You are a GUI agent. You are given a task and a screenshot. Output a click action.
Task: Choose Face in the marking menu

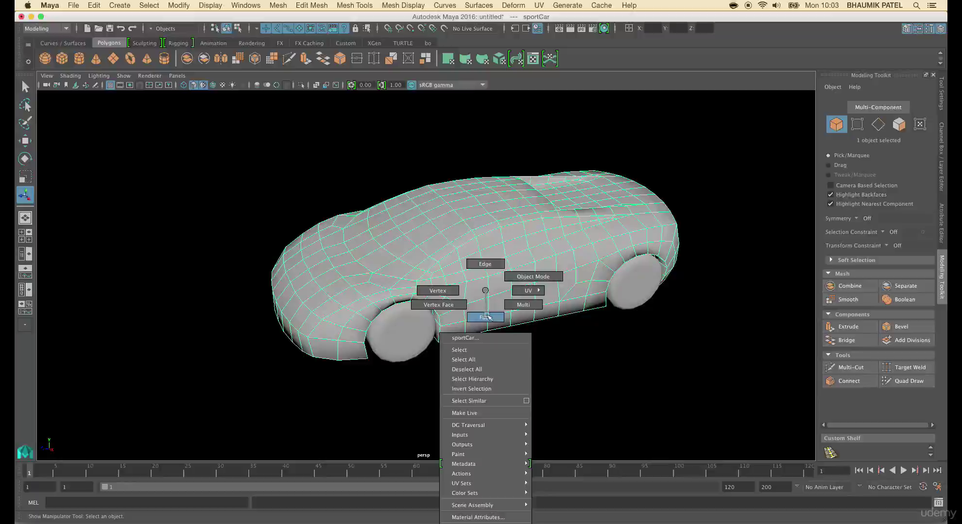point(485,317)
